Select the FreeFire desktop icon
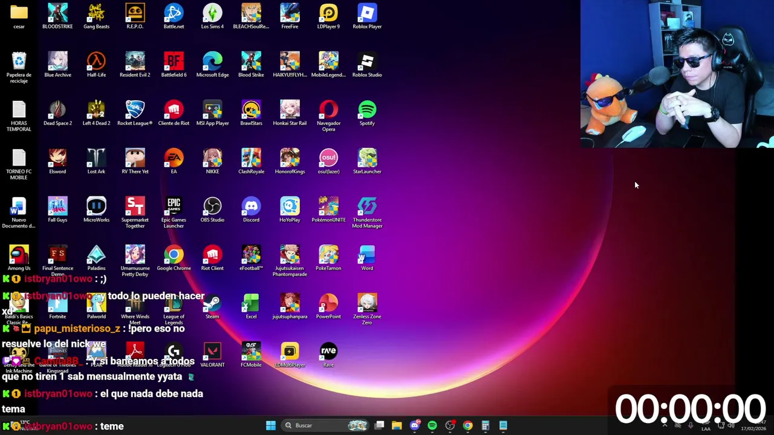The image size is (774, 435). pos(290,16)
